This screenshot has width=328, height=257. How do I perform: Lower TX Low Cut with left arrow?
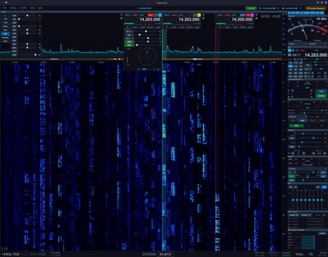[293, 153]
